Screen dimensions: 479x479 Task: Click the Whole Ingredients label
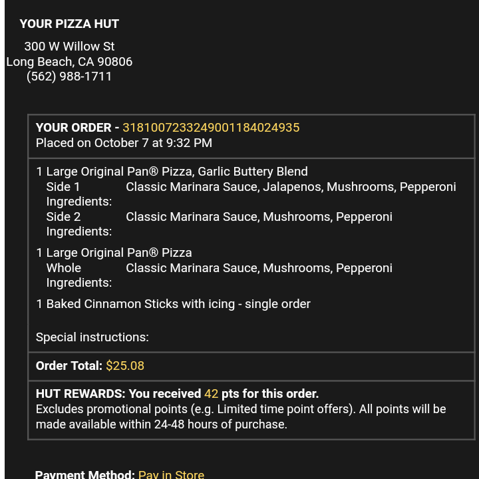click(79, 275)
